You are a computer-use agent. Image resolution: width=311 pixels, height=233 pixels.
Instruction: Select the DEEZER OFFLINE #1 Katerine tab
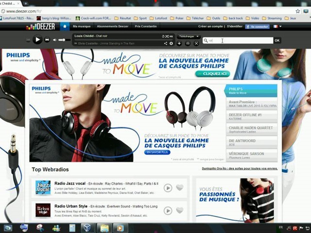[x=252, y=117]
